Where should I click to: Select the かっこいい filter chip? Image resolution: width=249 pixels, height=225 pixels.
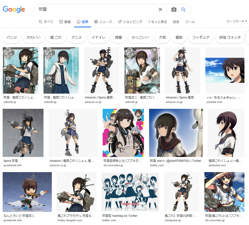[141, 37]
